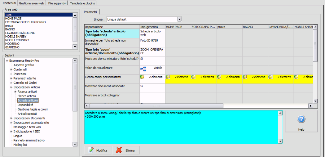The width and height of the screenshot is (325, 157).
Task: Click the blue question mark Help icon
Action: [x=301, y=119]
